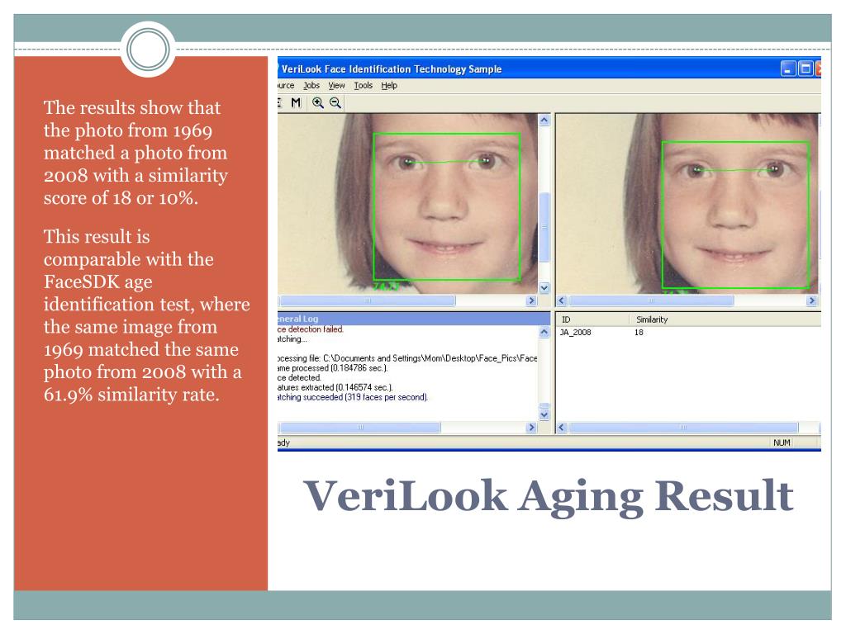Open the View menu

click(337, 85)
